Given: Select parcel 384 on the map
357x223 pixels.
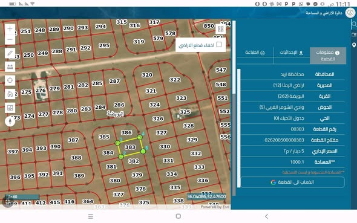Looking at the screenshot, I should pos(108,153).
